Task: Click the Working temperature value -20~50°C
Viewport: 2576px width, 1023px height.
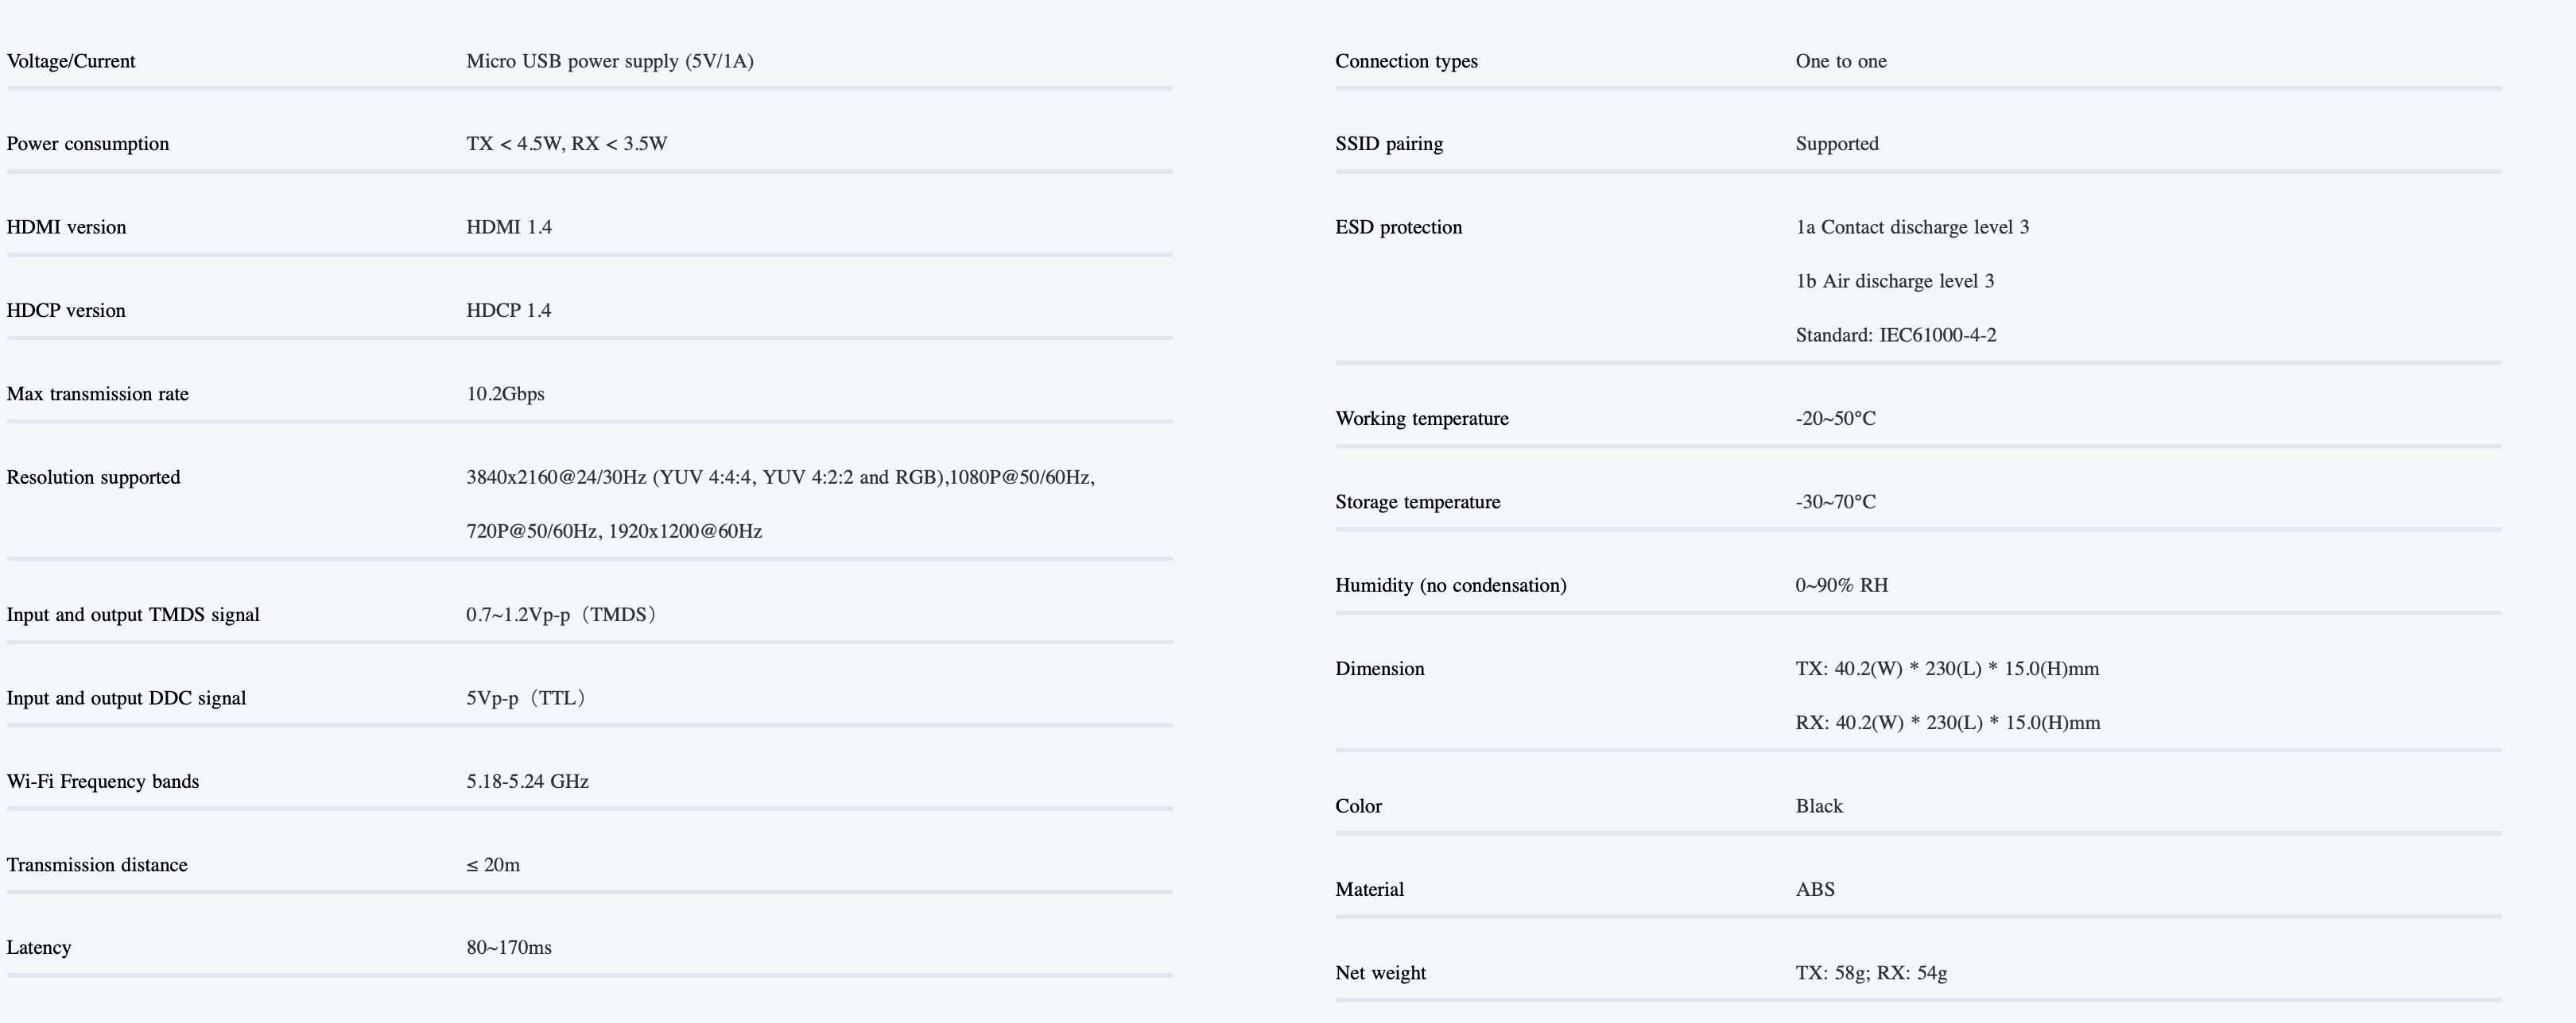Action: (1836, 419)
